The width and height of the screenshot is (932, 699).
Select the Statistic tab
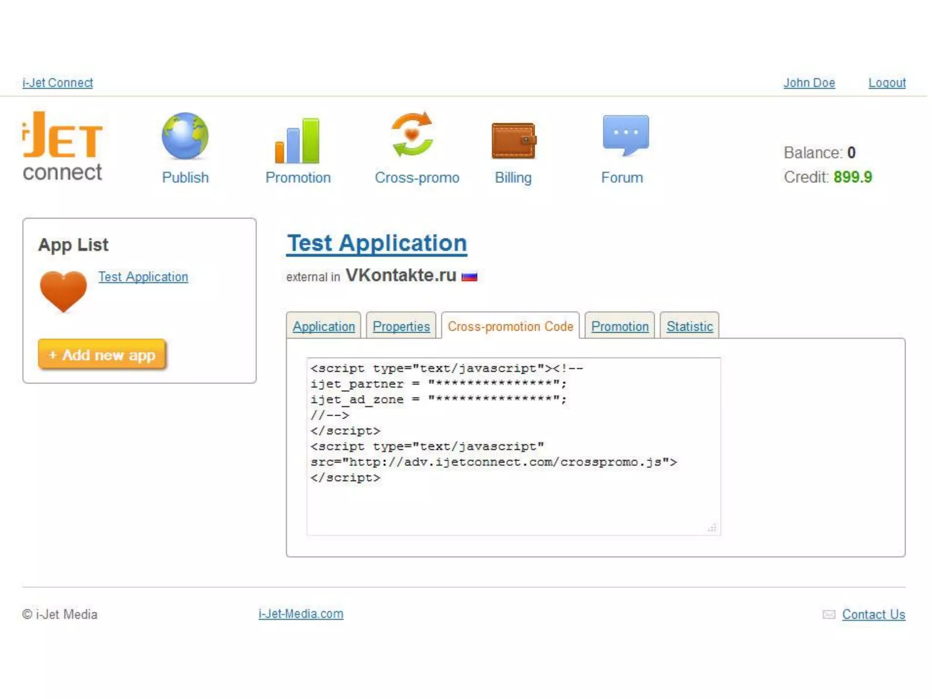(689, 326)
